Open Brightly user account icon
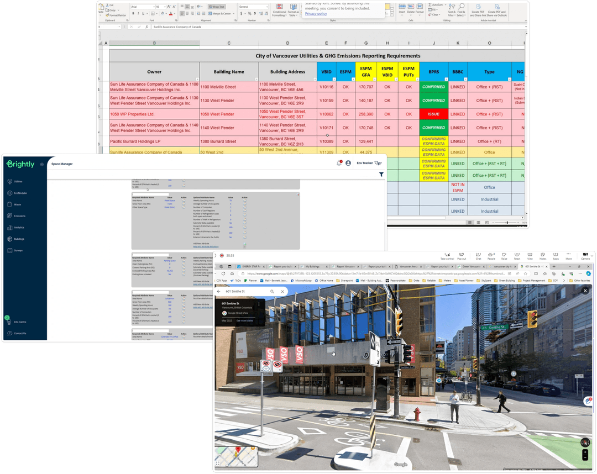Viewport: 597px width, 474px height. (x=348, y=163)
